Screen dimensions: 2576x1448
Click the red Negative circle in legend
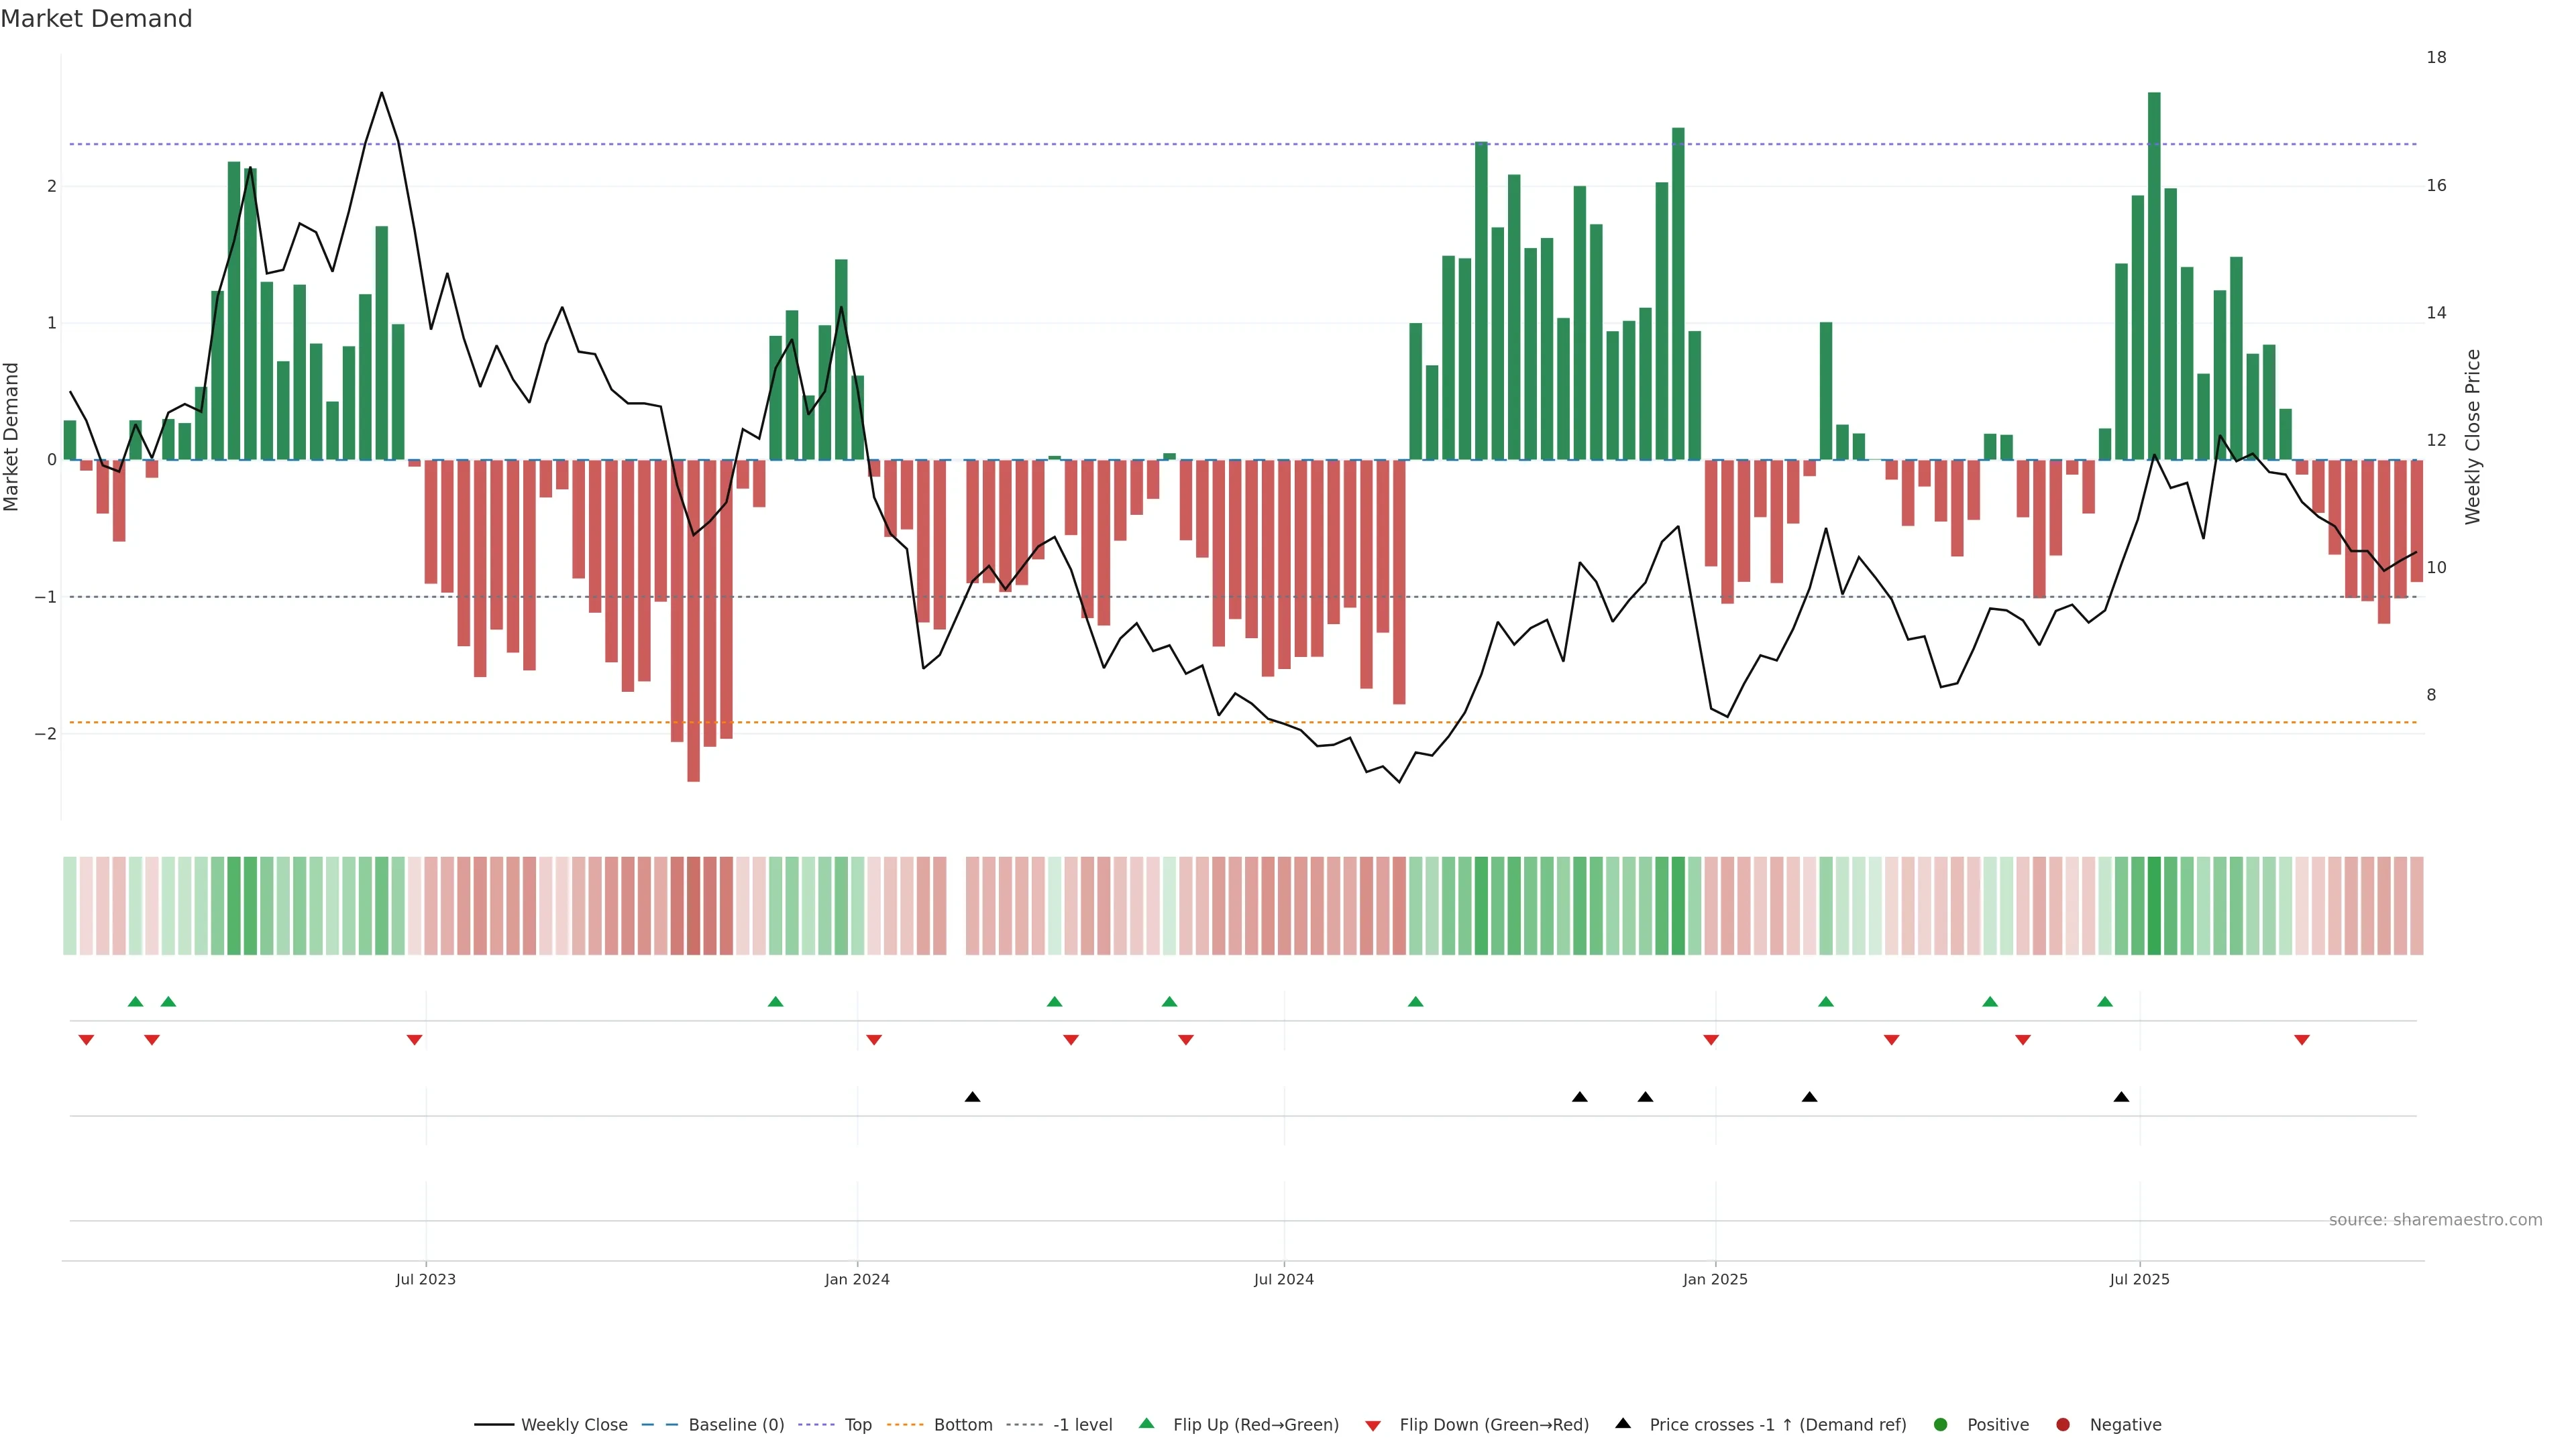[2062, 1424]
